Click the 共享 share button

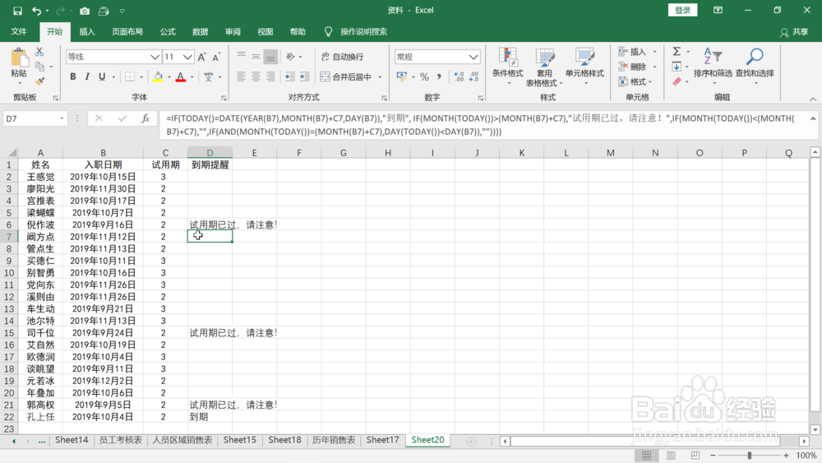(x=794, y=32)
